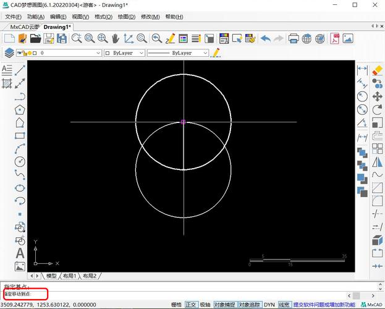The image size is (385, 309).
Task: Open the 绘图(D) menu
Action: click(127, 17)
